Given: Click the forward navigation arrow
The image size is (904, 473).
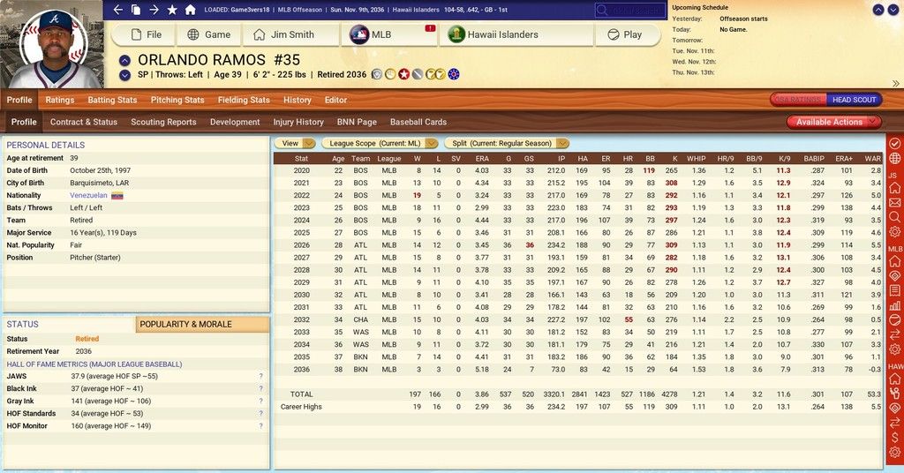Looking at the screenshot, I should pos(154,10).
